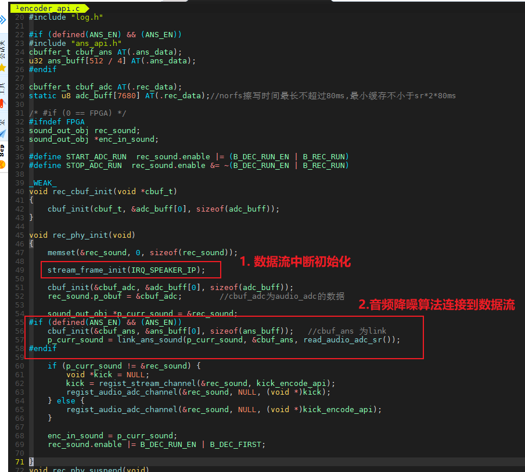
Task: Click the rec_phy_init function declaration
Action: pyautogui.click(x=81, y=235)
